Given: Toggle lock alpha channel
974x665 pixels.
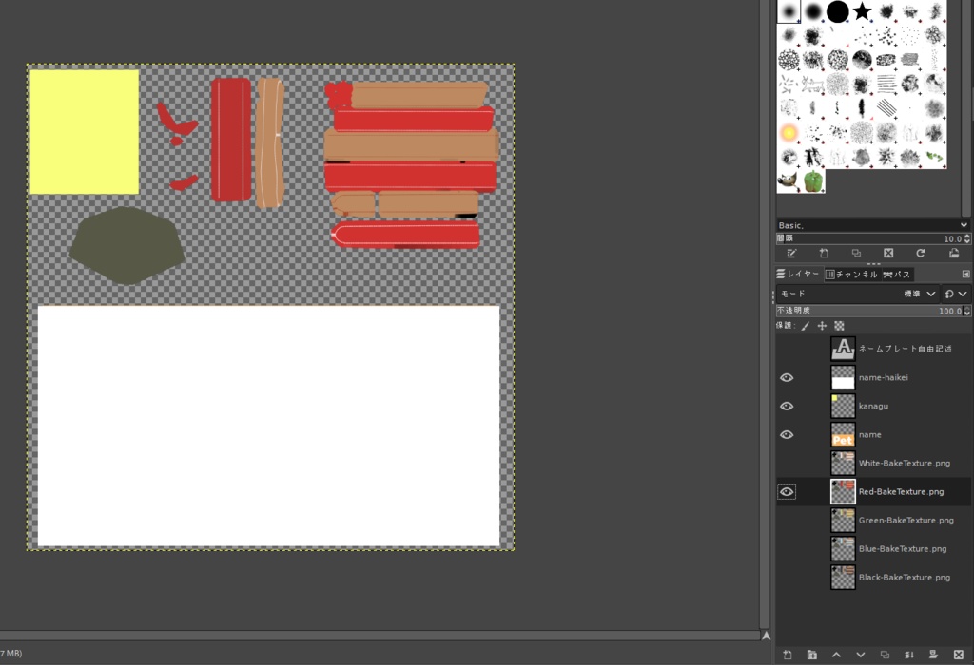Looking at the screenshot, I should tap(839, 326).
